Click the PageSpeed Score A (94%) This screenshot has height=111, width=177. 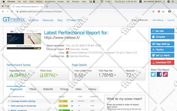(x=18, y=75)
